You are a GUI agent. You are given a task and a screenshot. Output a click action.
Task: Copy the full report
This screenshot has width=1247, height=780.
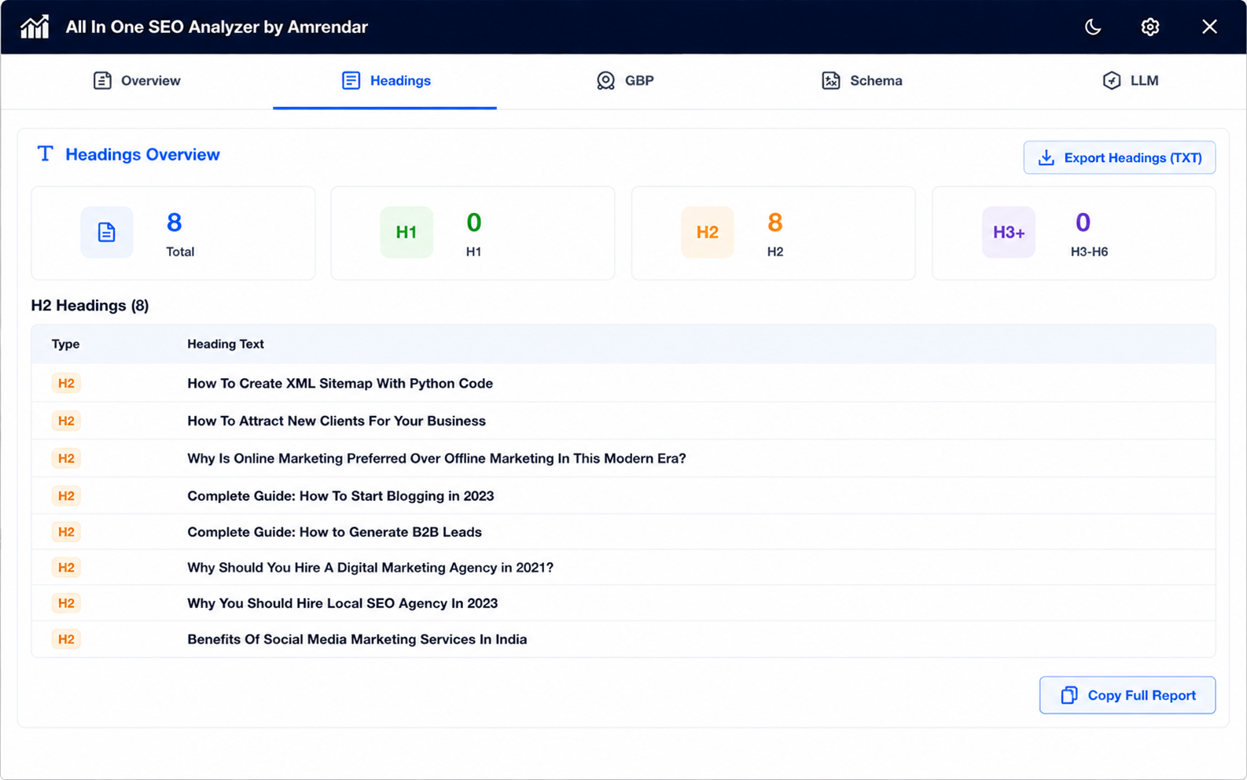(1127, 695)
